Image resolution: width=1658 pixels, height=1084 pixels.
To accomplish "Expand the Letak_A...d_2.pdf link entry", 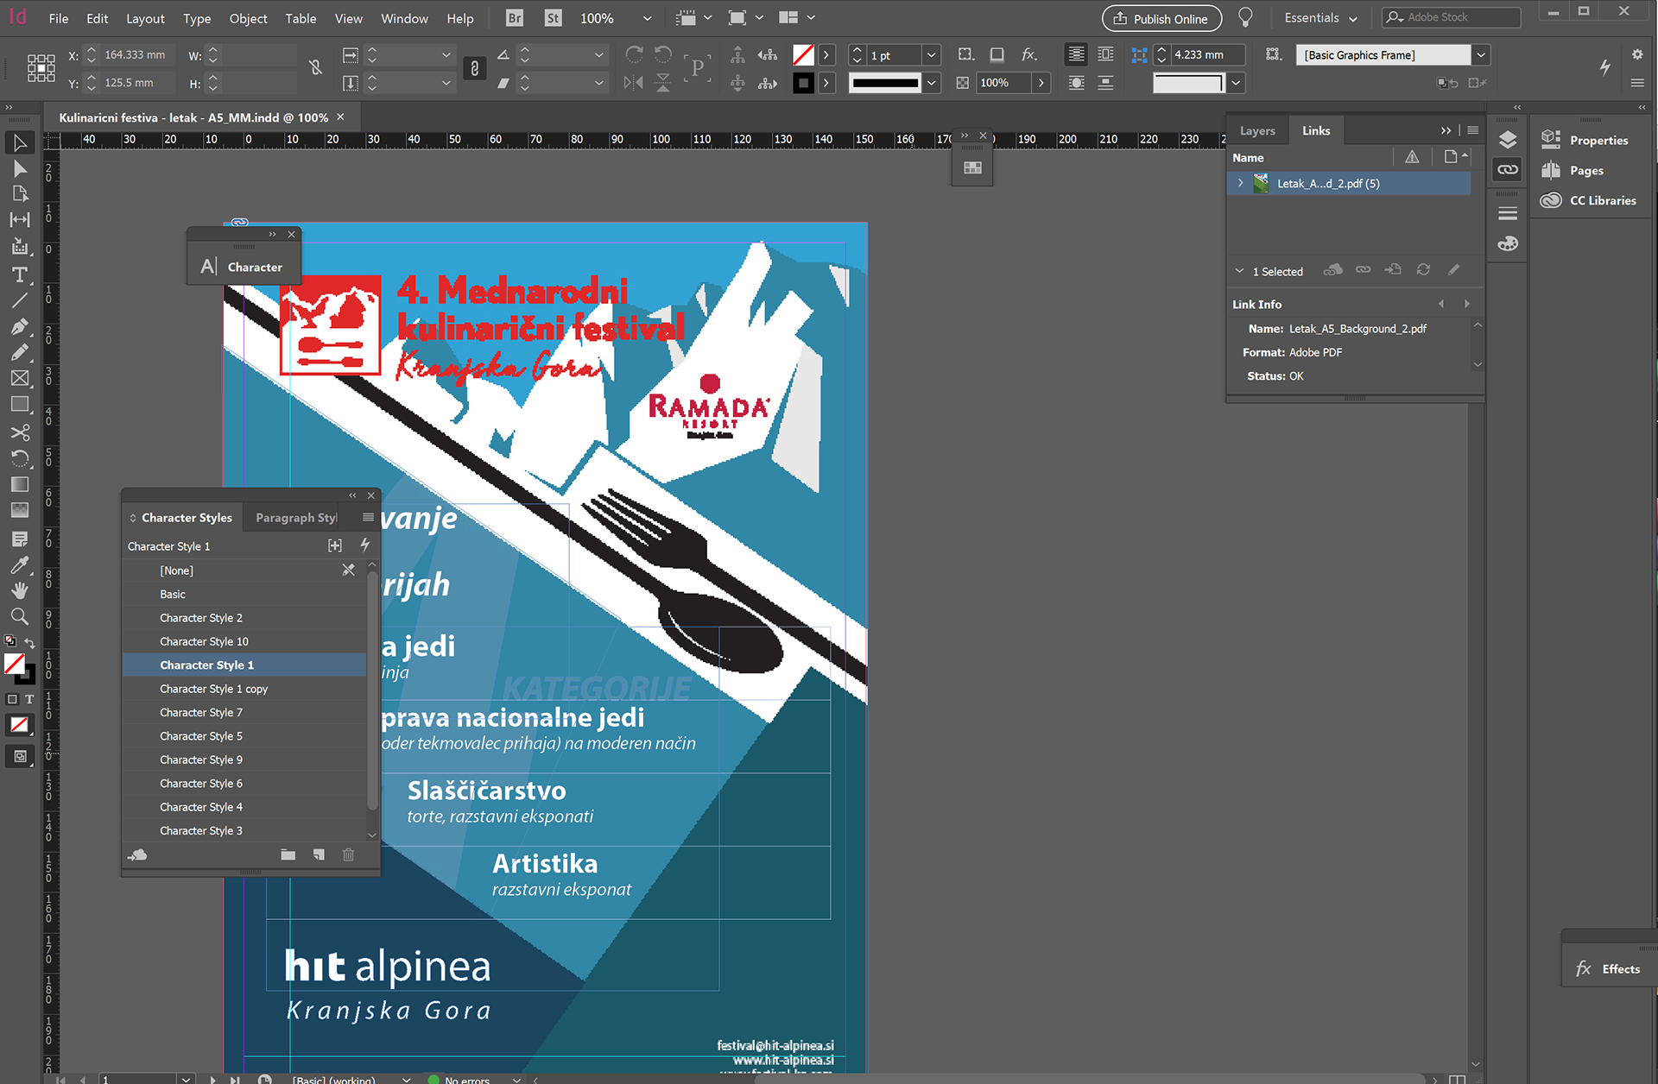I will point(1241,183).
